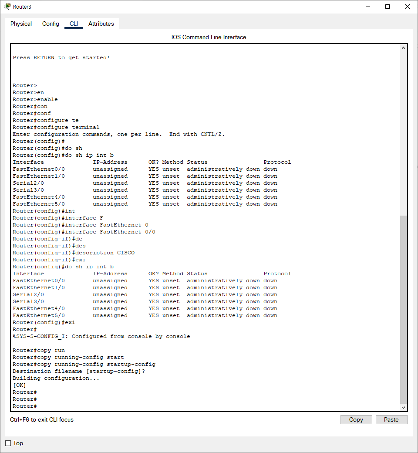
Task: Click 'Destination filename [startup-config]?' line
Action: 79,371
